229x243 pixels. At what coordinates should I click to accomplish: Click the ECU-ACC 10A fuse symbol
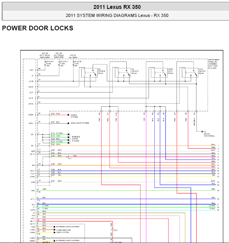pyautogui.click(x=45, y=63)
